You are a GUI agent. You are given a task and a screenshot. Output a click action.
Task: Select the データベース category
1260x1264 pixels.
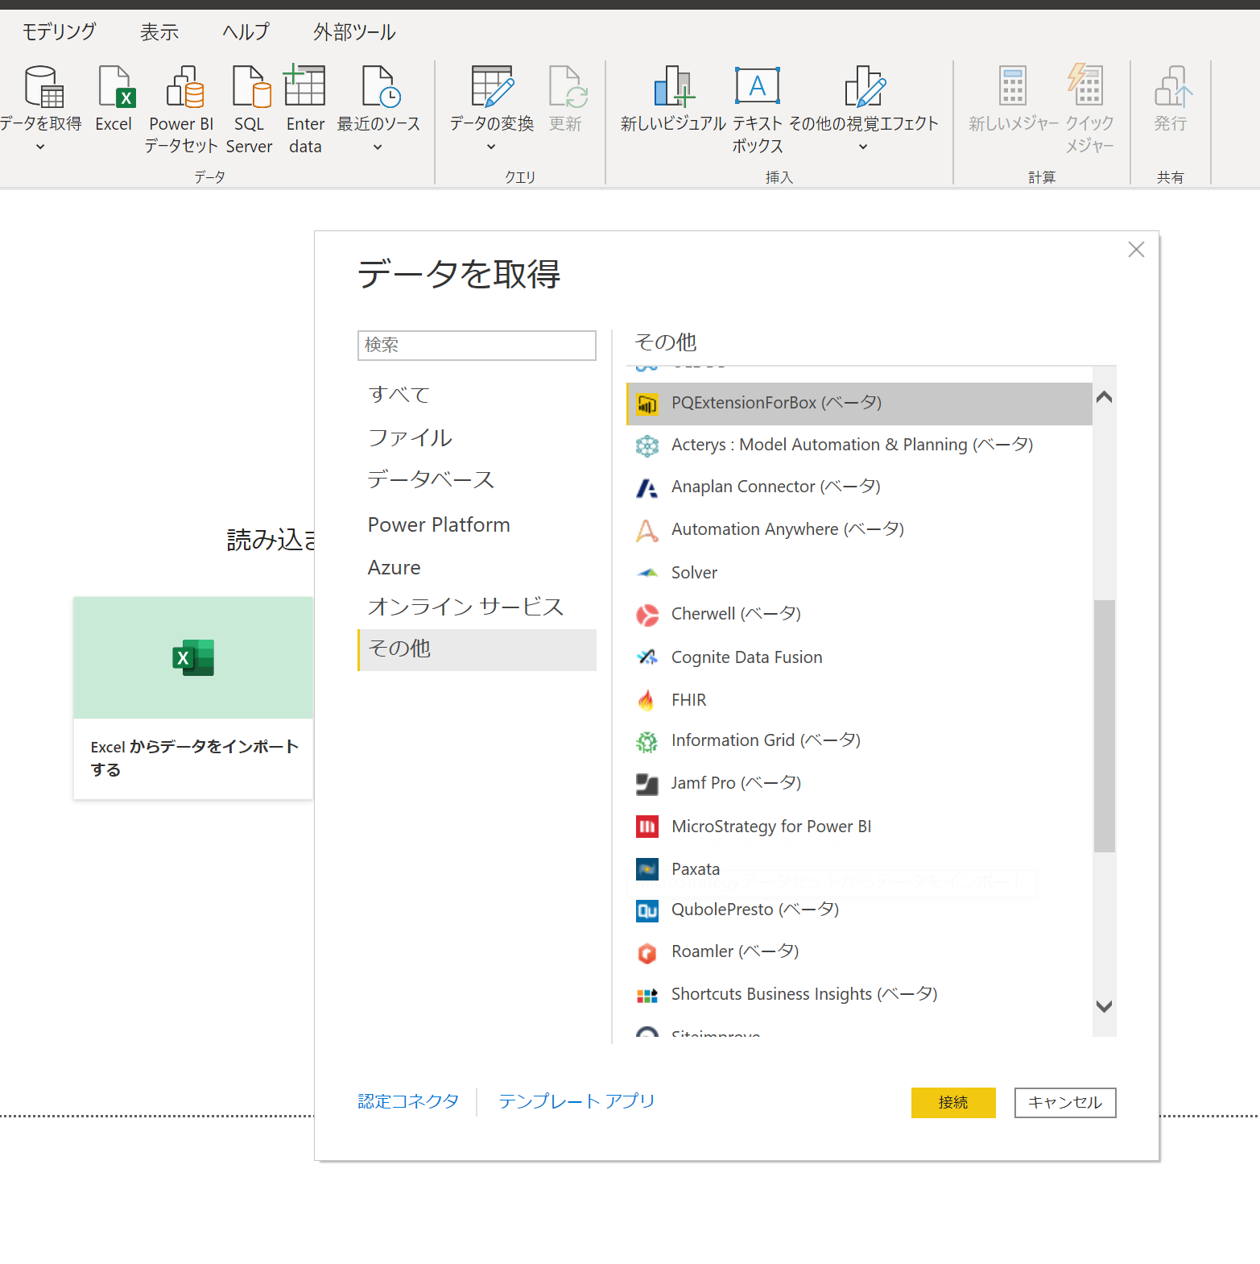(x=477, y=480)
